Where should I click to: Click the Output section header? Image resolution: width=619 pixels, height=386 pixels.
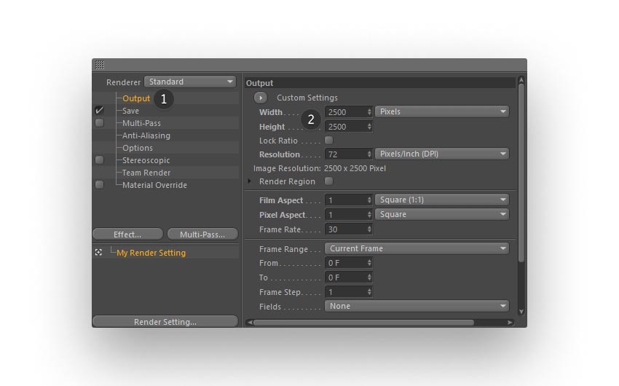click(380, 83)
